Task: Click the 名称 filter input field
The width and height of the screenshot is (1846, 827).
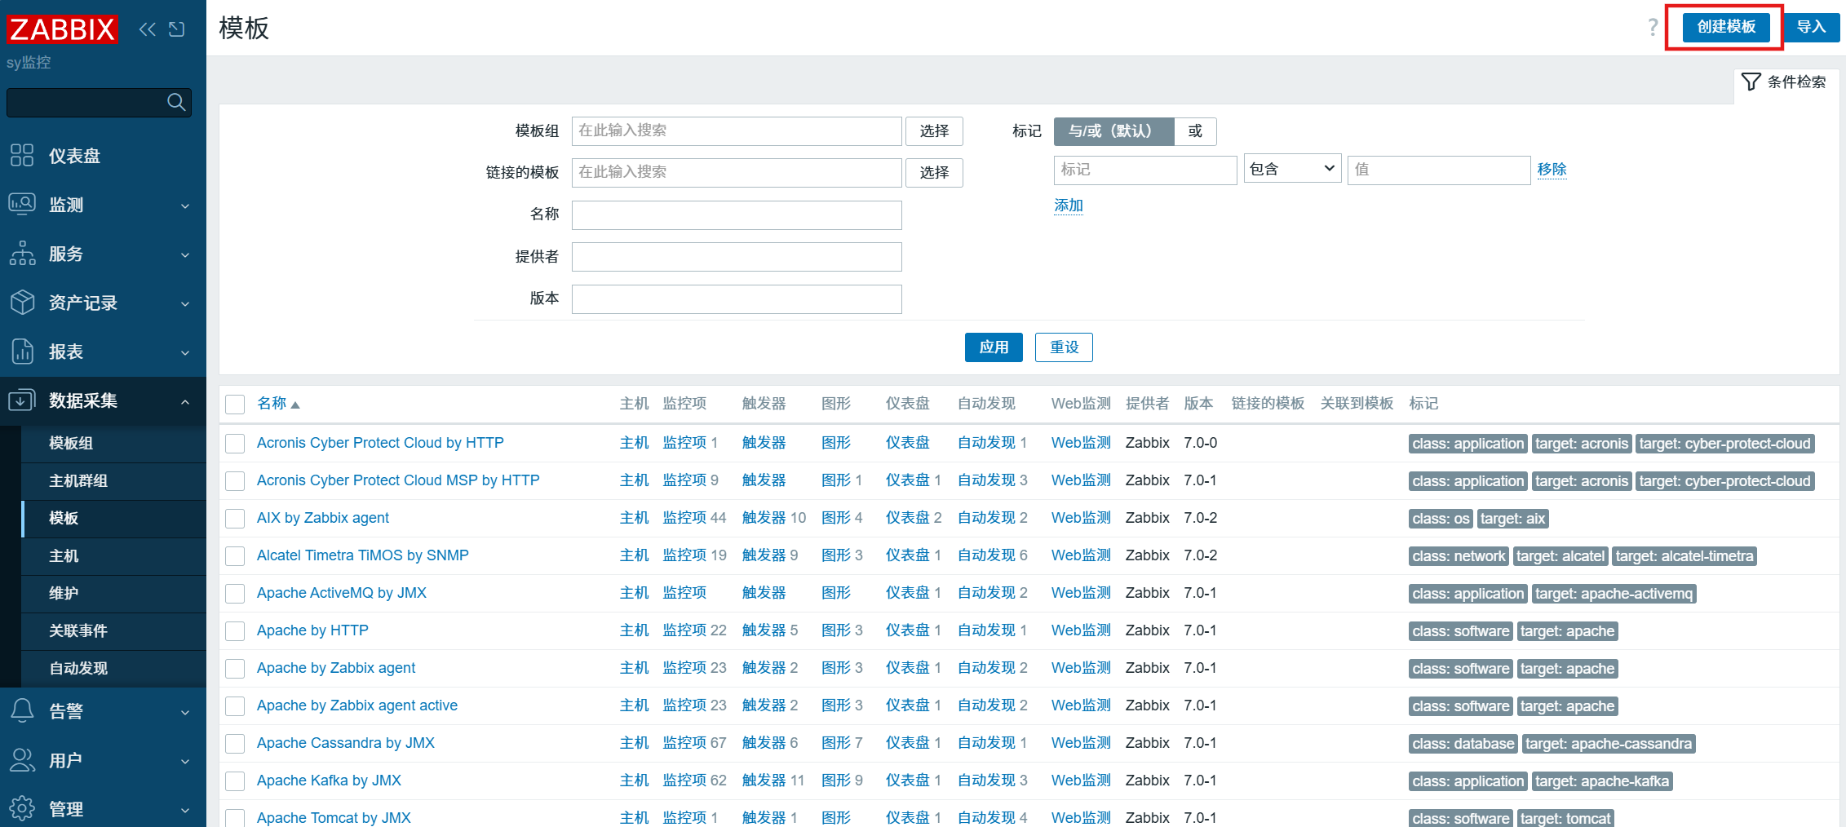Action: pos(737,215)
